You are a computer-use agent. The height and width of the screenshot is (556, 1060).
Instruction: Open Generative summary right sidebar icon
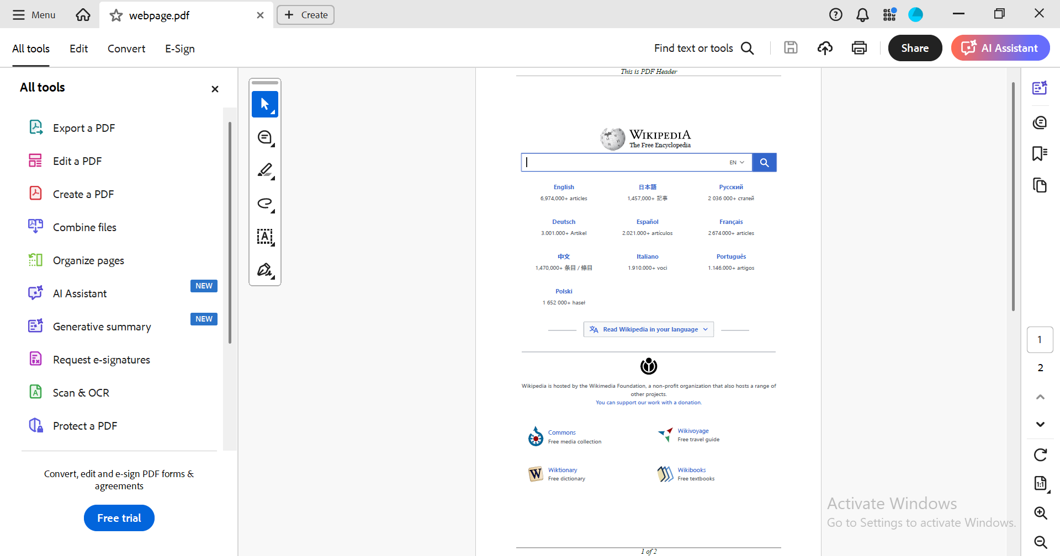1040,88
